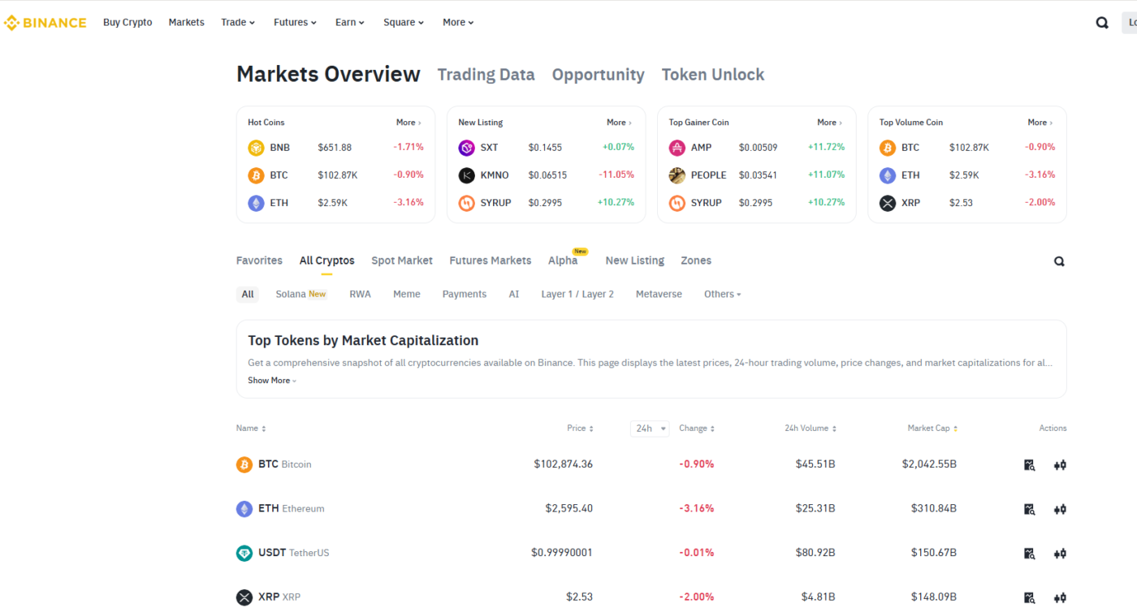Click the SYRUP icon in Top Gainer card
This screenshot has width=1137, height=608.
(677, 203)
